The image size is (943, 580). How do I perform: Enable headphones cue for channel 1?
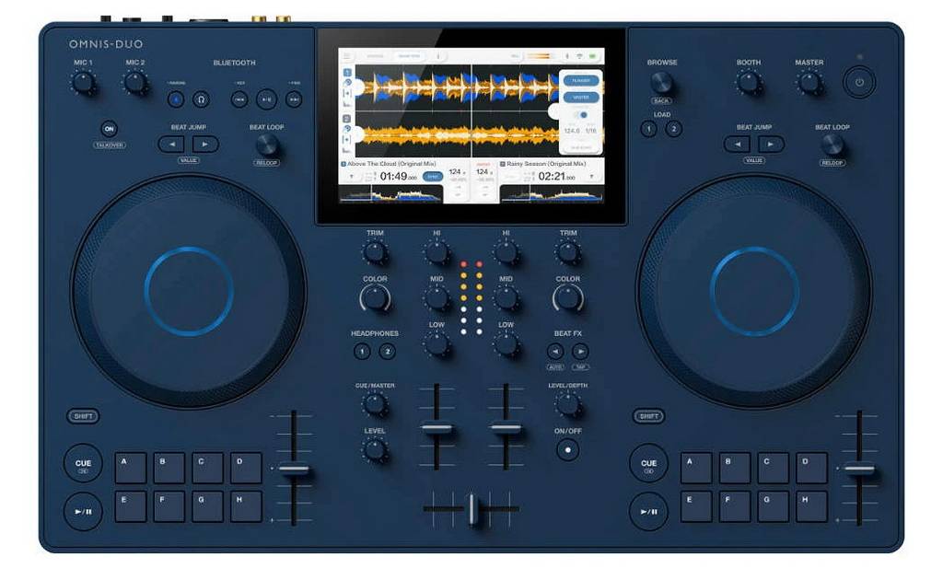pyautogui.click(x=362, y=352)
